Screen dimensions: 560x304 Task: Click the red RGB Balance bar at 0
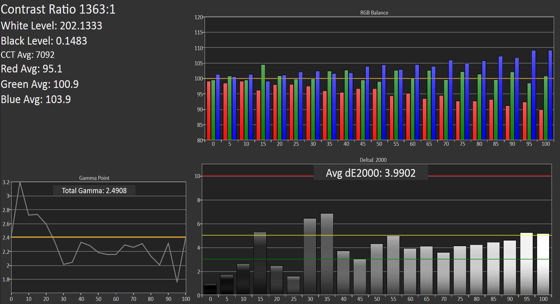coord(209,111)
